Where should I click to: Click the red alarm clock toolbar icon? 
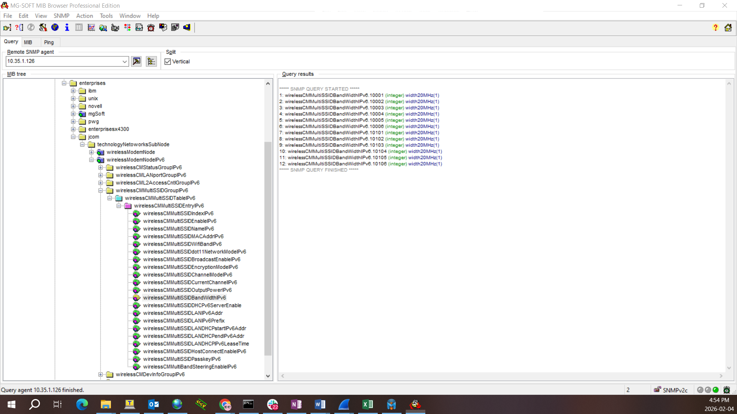151,28
